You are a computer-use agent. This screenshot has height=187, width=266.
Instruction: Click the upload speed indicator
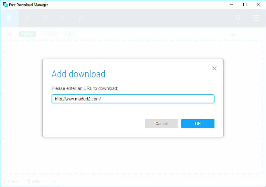click(x=34, y=182)
